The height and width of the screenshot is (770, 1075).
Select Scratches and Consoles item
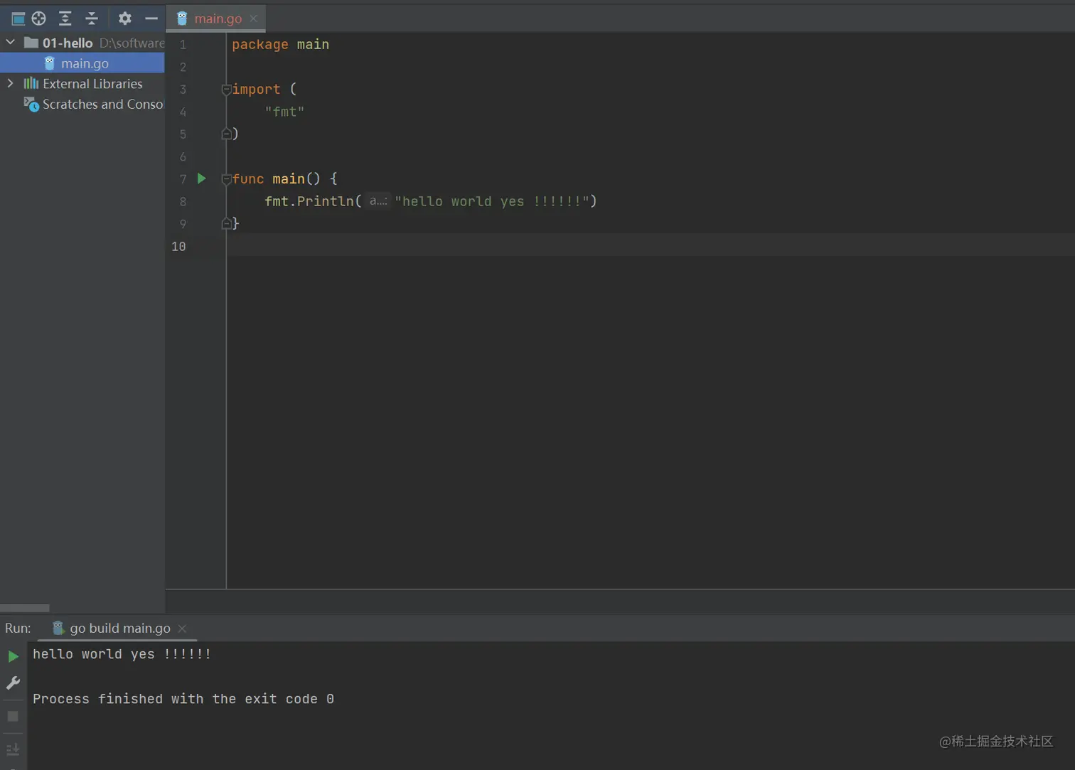103,105
